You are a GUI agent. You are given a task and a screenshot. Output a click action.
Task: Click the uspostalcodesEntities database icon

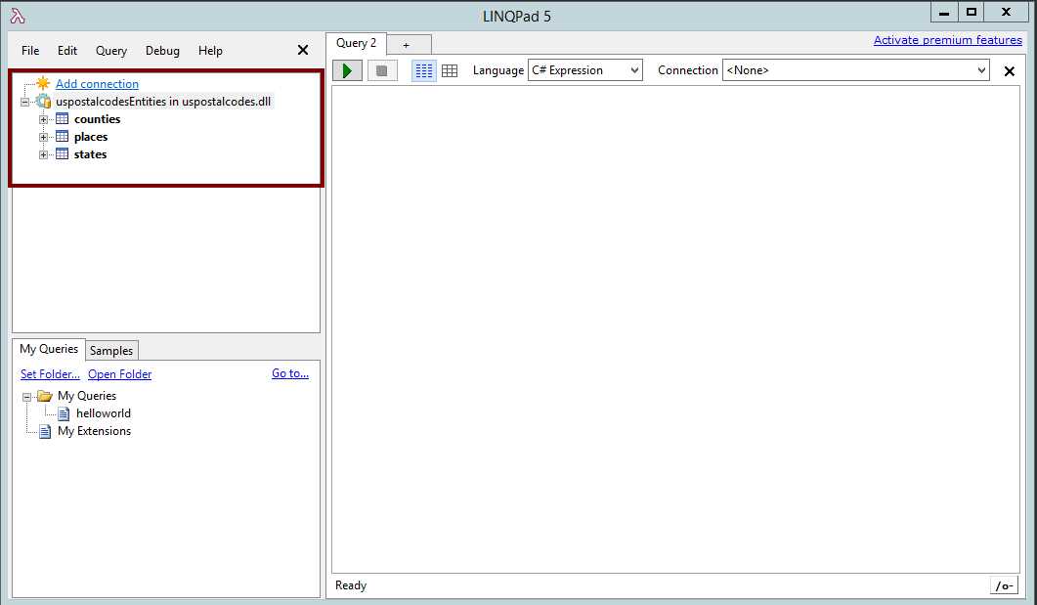tap(43, 100)
